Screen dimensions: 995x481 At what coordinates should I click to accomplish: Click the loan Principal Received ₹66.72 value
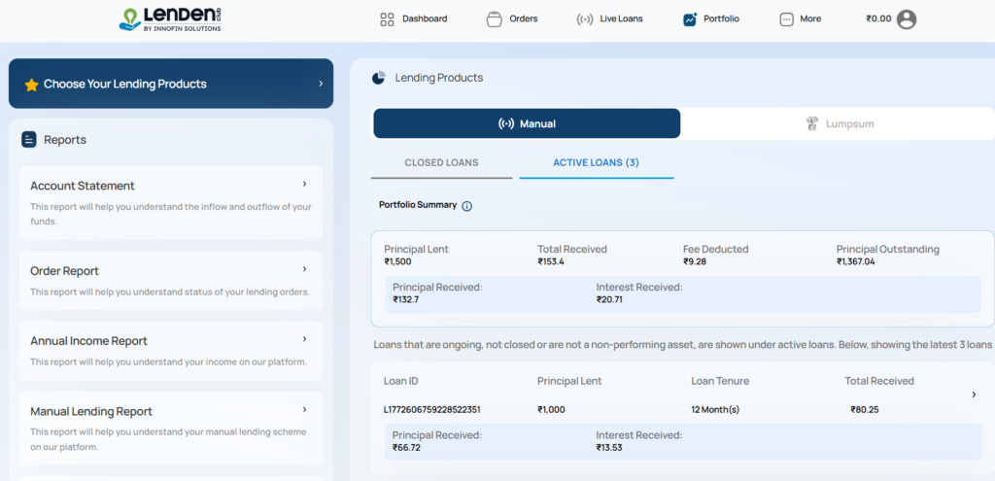pyautogui.click(x=406, y=447)
